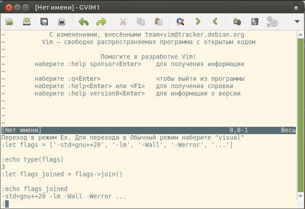Click the scrollbar down arrow
305x209 pixels.
point(300,196)
